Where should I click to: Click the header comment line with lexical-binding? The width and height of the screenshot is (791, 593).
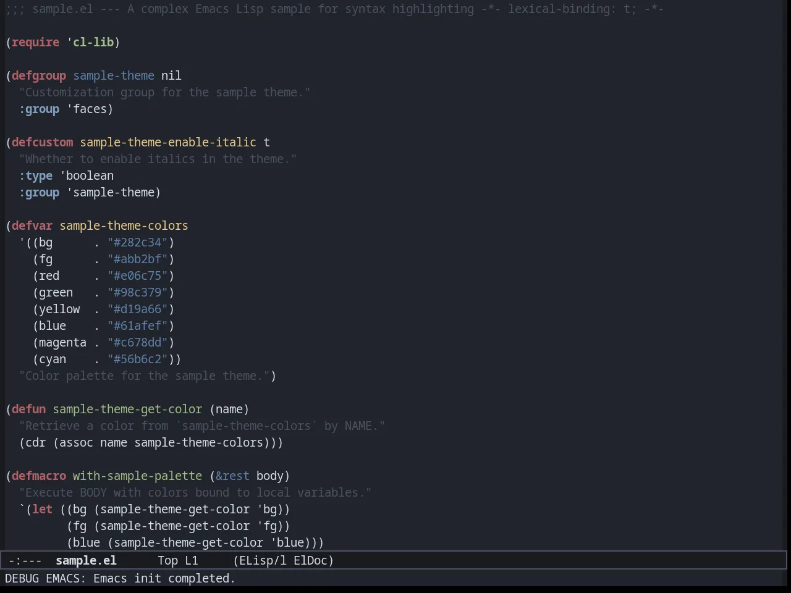(334, 9)
